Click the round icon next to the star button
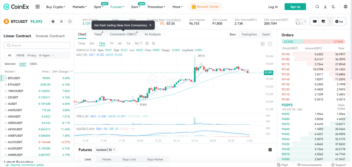The height and width of the screenshot is (167, 352). 53,22
